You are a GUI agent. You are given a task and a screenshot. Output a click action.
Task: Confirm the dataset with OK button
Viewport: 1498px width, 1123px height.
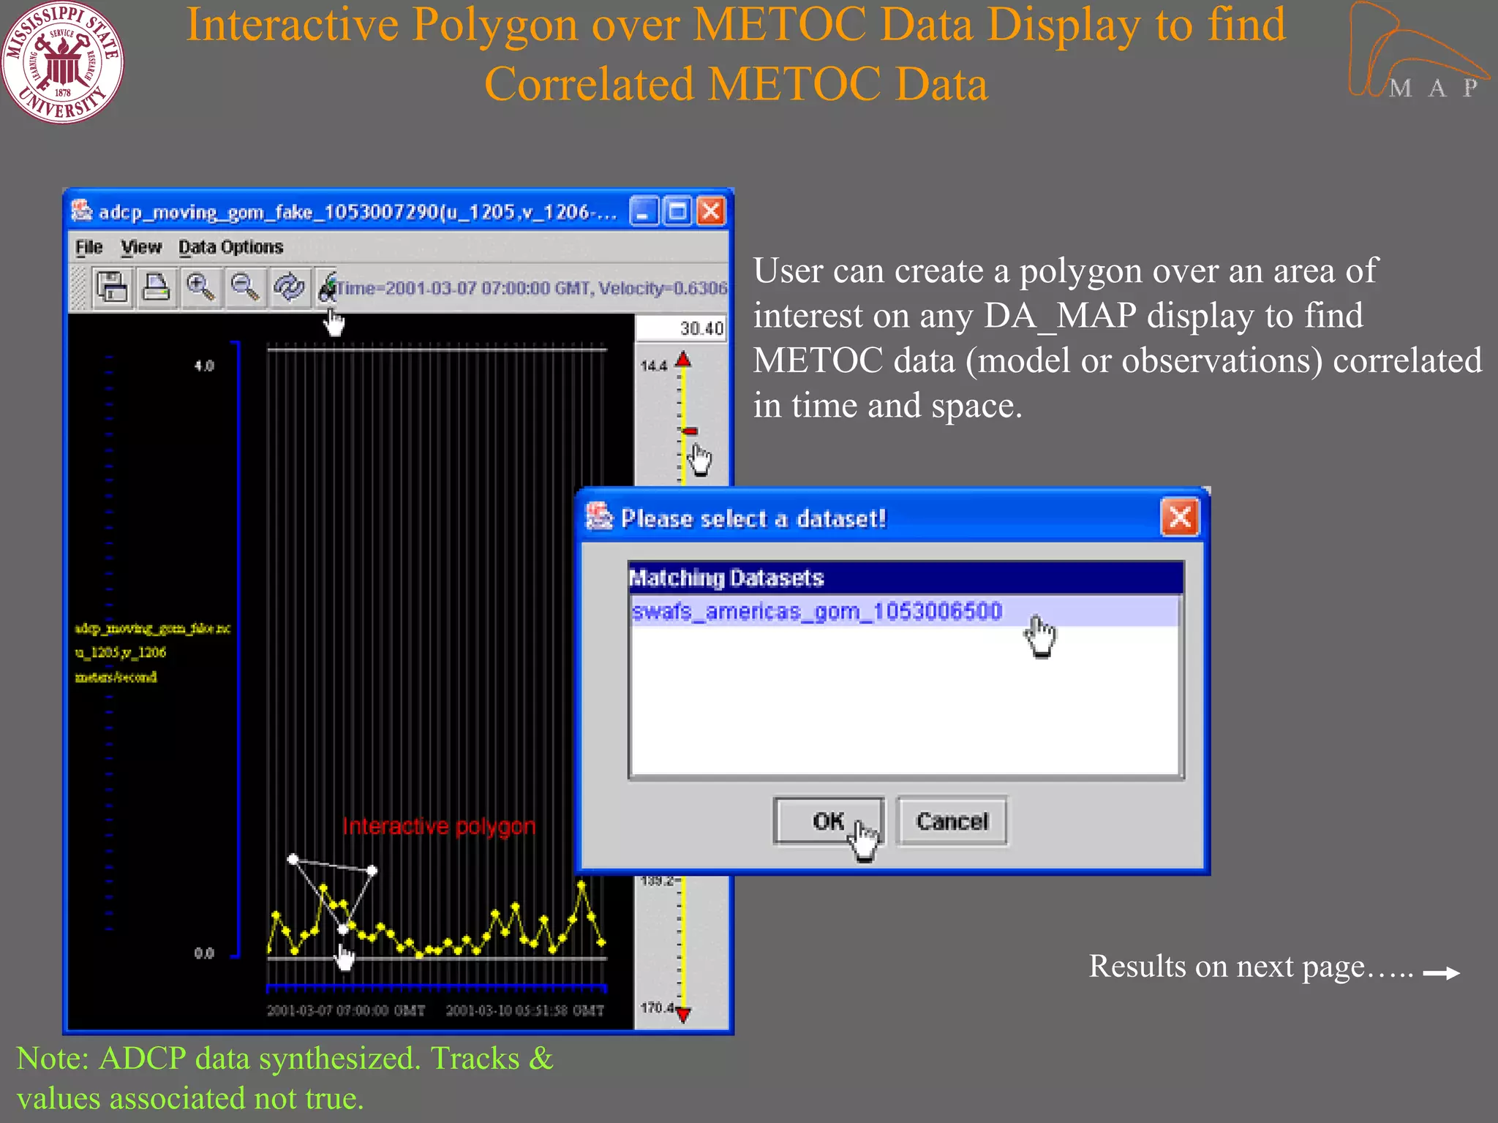pos(829,821)
